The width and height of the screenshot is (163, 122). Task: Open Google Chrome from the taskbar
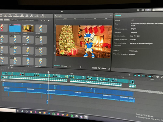[x=31, y=112]
